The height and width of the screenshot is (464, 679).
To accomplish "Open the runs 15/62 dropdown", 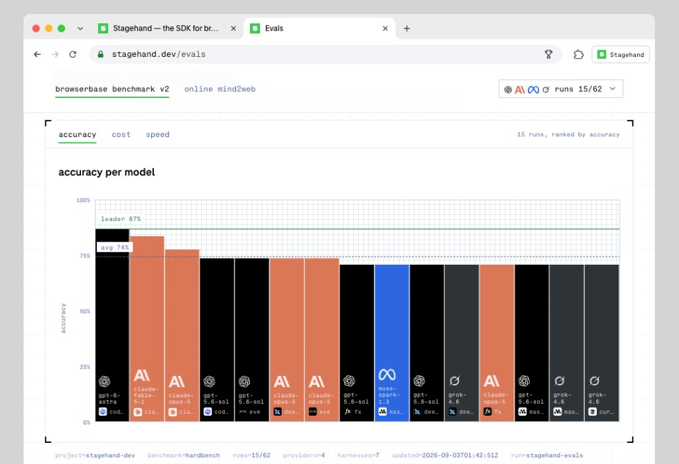I will [561, 89].
